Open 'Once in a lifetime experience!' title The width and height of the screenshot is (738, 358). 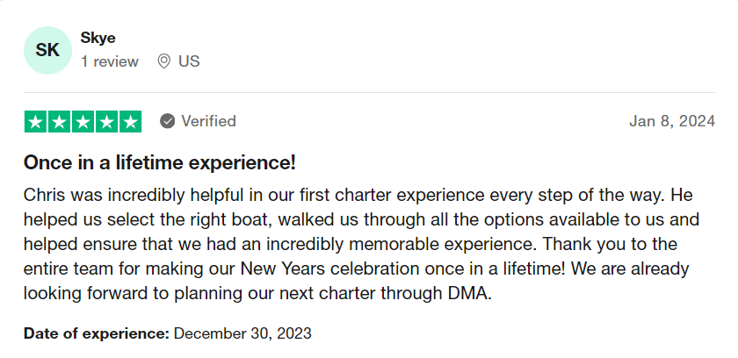coord(160,162)
